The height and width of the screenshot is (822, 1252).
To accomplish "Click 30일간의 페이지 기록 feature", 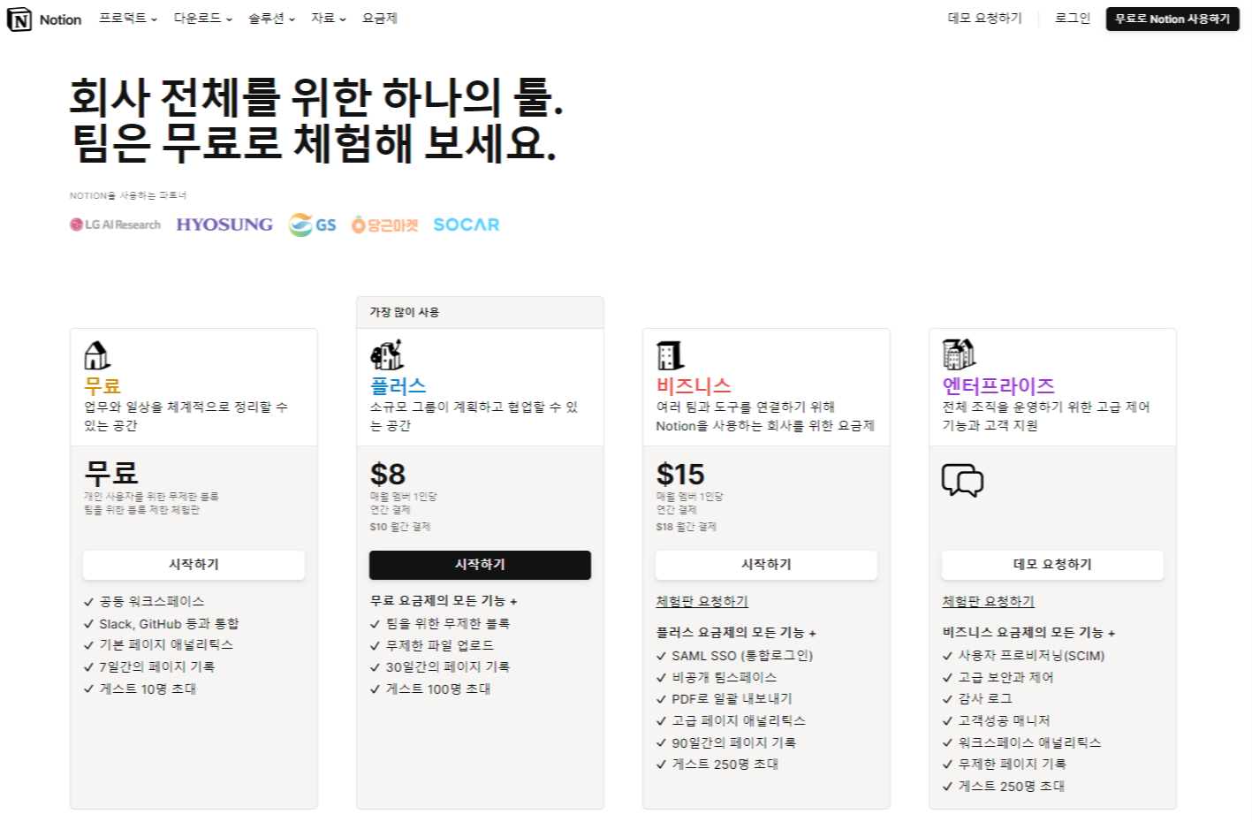I will pyautogui.click(x=448, y=667).
